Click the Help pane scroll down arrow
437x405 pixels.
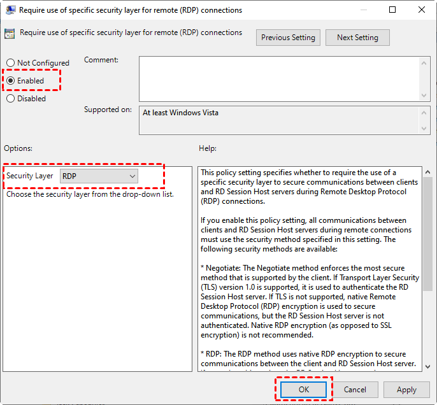pyautogui.click(x=427, y=366)
